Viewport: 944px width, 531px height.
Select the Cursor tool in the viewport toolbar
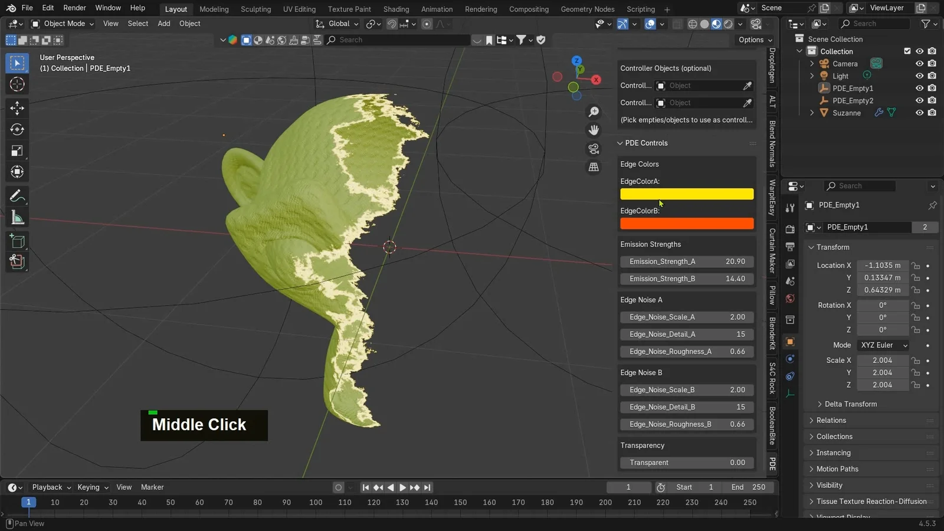point(17,84)
